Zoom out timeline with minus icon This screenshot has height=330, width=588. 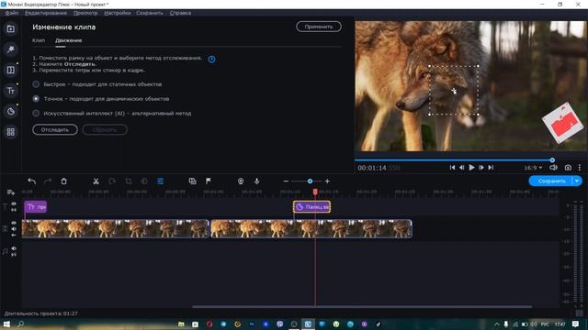coord(286,181)
